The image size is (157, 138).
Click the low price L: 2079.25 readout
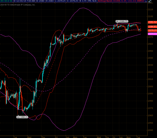coord(59,1)
